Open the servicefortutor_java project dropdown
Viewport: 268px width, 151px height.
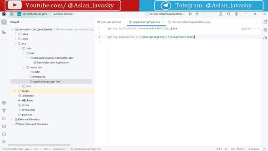(33, 14)
